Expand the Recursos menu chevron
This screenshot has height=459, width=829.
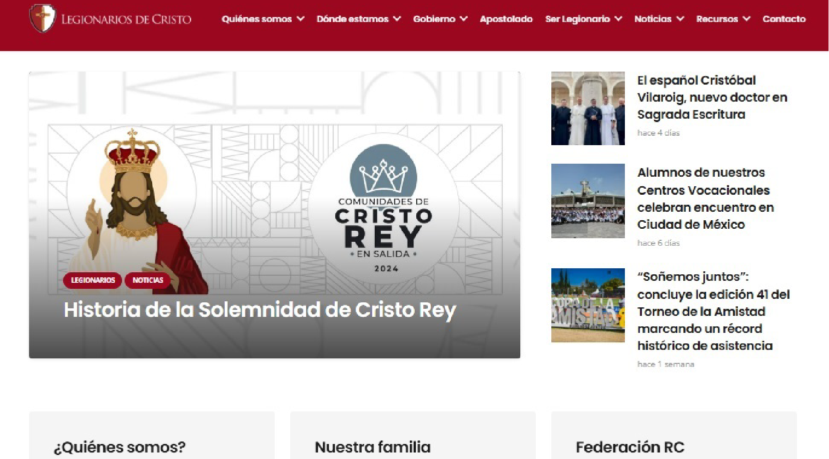pos(746,19)
